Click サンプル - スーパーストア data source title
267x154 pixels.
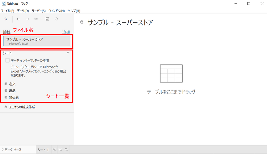[x=120, y=23]
